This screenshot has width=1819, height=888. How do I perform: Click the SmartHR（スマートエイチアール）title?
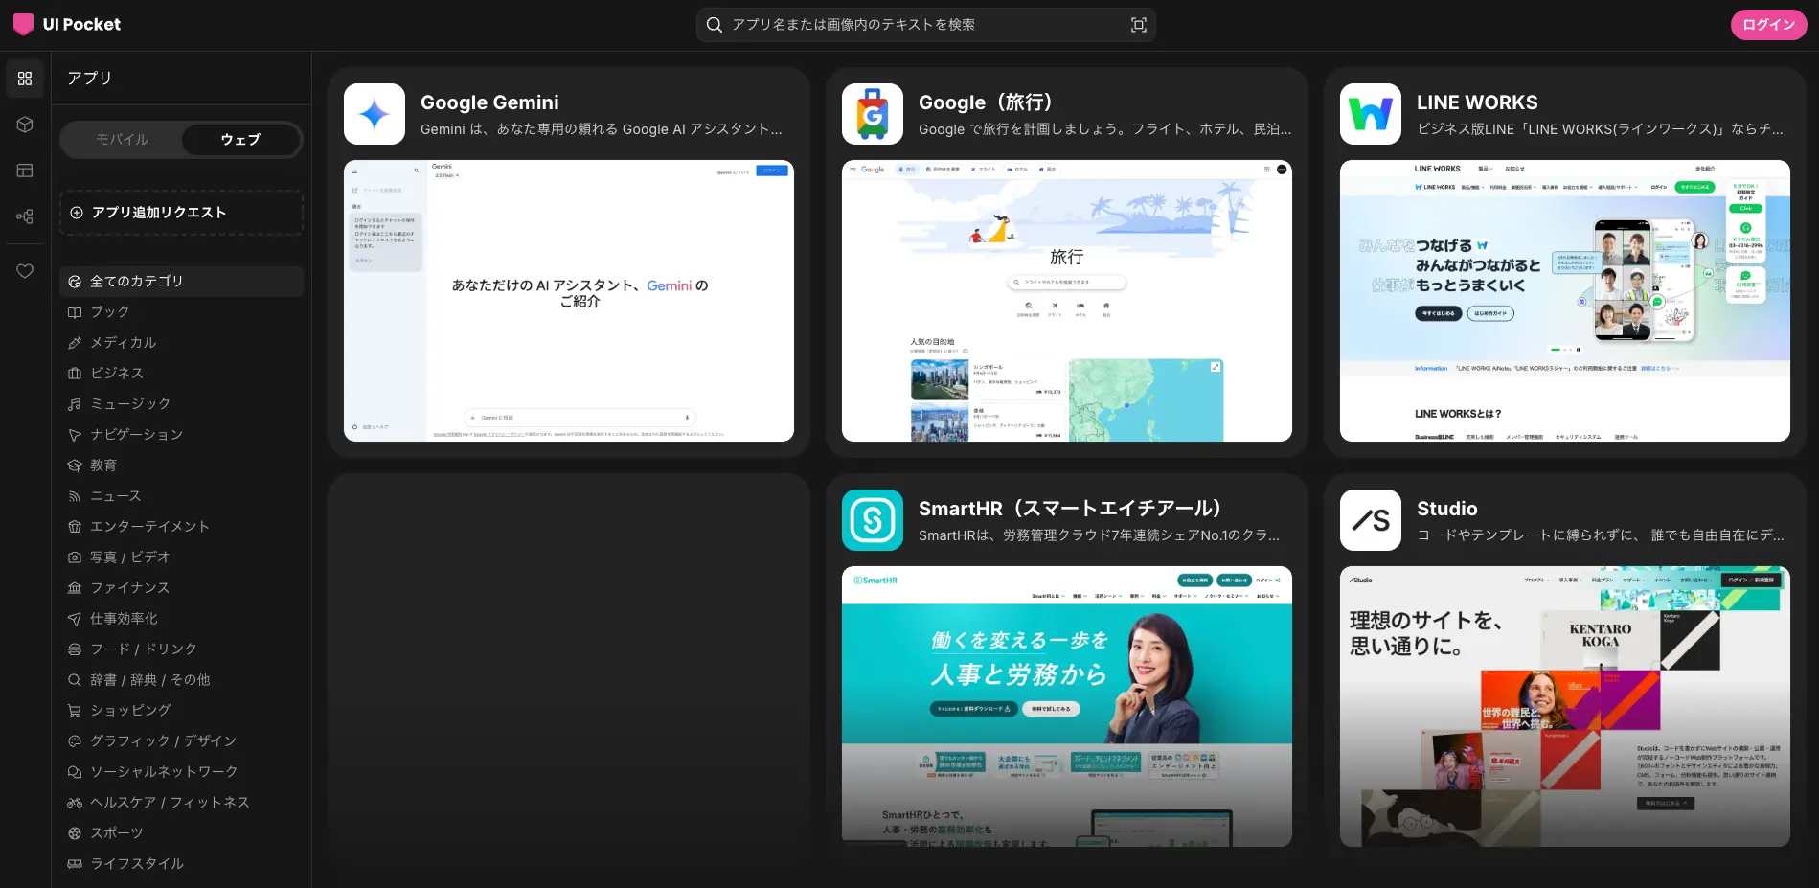click(x=1070, y=509)
